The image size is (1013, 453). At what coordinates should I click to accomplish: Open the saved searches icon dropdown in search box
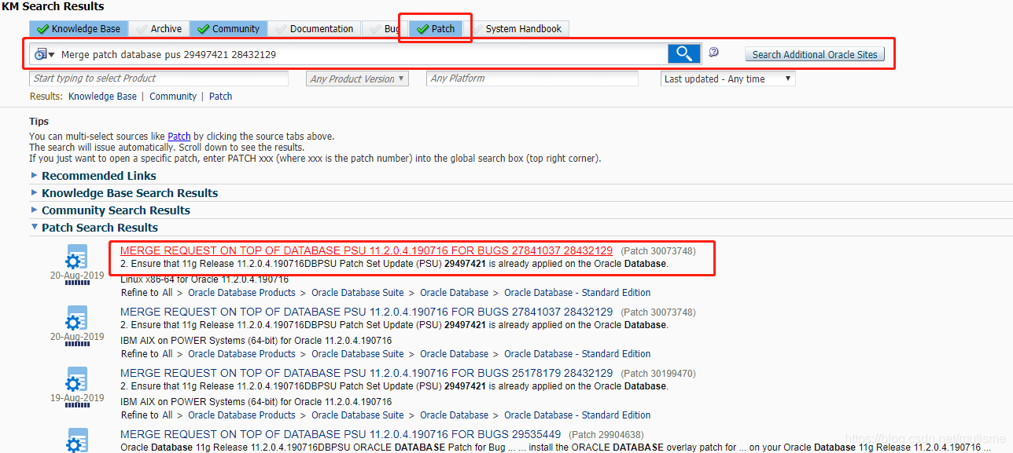click(x=44, y=54)
